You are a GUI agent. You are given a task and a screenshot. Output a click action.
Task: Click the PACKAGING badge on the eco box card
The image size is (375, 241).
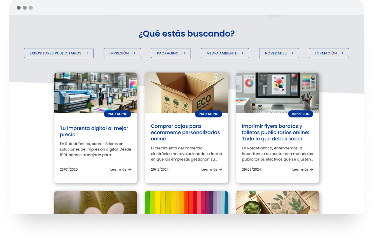coord(208,114)
